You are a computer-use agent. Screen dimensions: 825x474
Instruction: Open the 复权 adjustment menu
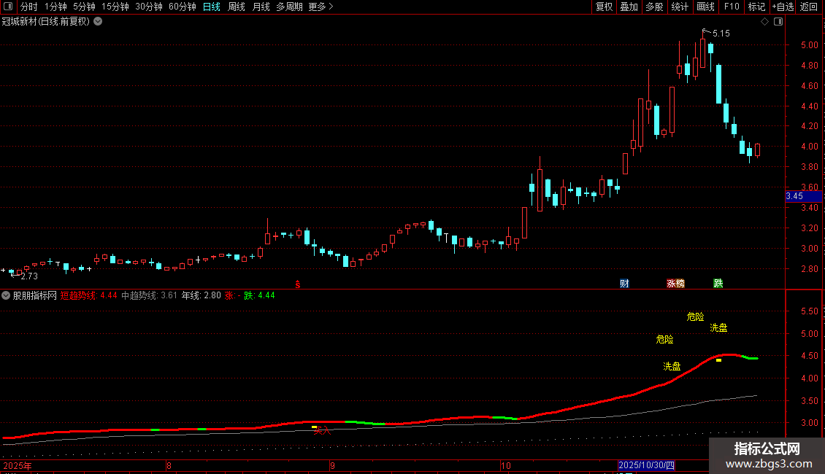pyautogui.click(x=604, y=7)
